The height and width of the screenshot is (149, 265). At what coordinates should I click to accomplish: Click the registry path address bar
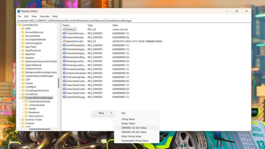point(134,21)
